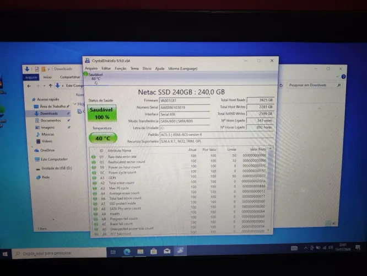Click the Firmware value field
Screen dimensions: 367x276
[x=185, y=100]
